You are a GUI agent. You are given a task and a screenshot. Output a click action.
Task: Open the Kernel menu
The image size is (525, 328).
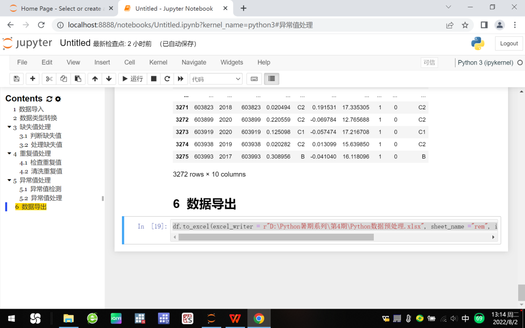[x=158, y=62]
